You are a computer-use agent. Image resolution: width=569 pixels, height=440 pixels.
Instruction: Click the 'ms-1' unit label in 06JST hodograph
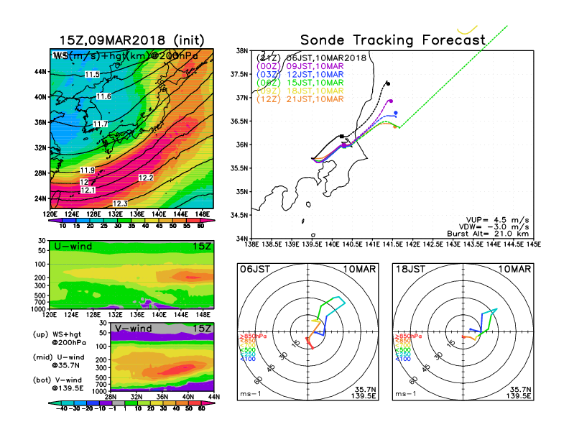click(251, 394)
